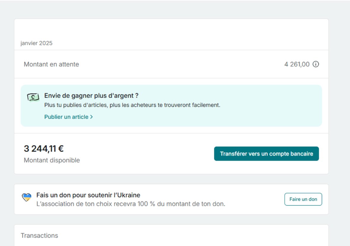The height and width of the screenshot is (246, 350).
Task: Click Envie de gagner plus d'argent heading
Action: [91, 96]
